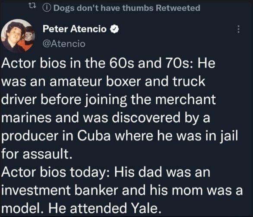The image size is (253, 217).
Task: Click the info circle icon beside retweeter name
Action: 47,8
